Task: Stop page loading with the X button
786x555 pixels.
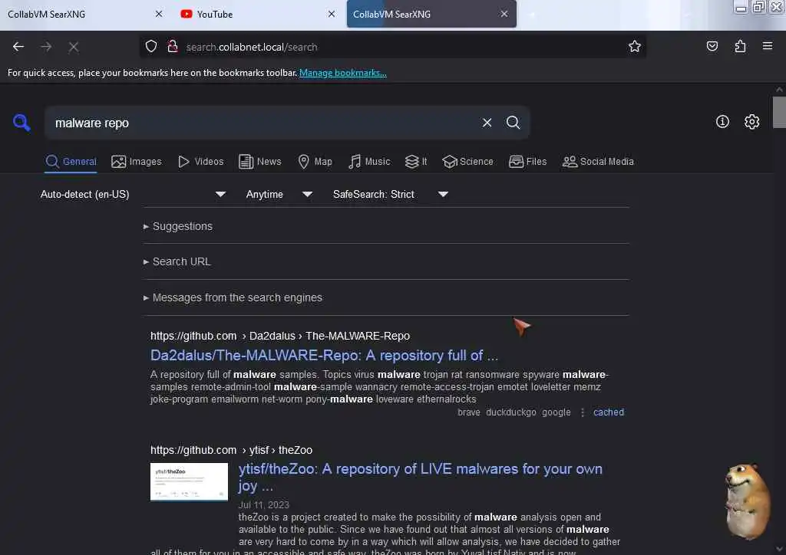Action: tap(73, 47)
